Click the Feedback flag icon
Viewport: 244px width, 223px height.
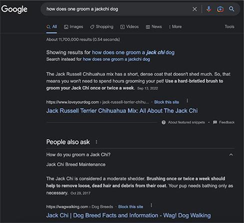[x=215, y=122]
